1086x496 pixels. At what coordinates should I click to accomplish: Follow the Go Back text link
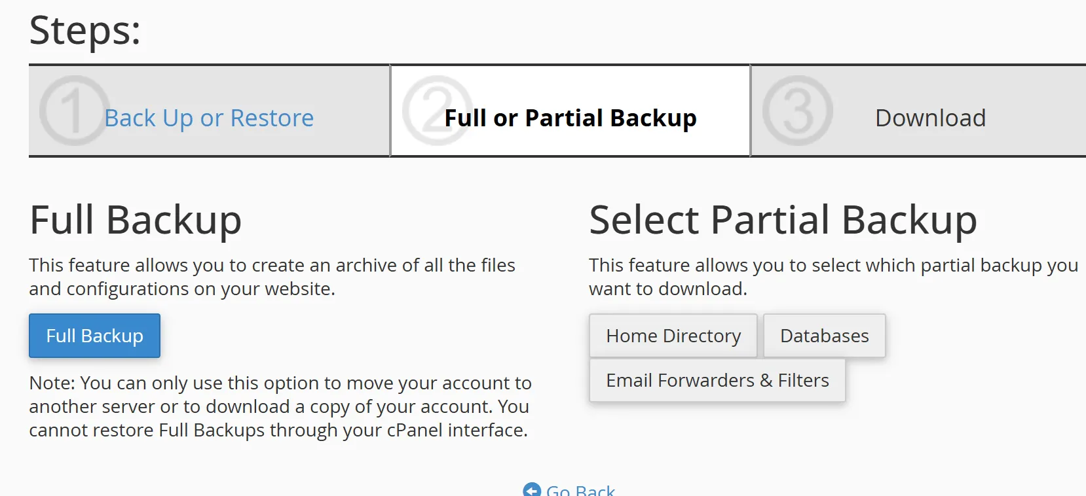tap(580, 489)
